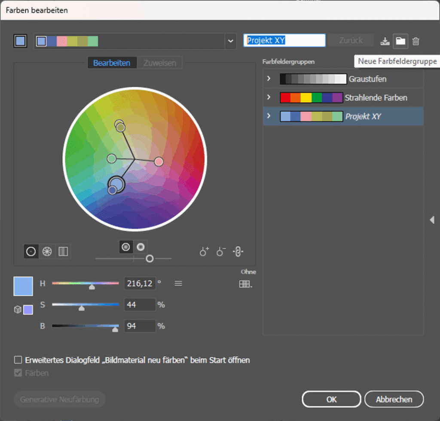Click the add color tool icon
The height and width of the screenshot is (421, 440).
coord(205,252)
